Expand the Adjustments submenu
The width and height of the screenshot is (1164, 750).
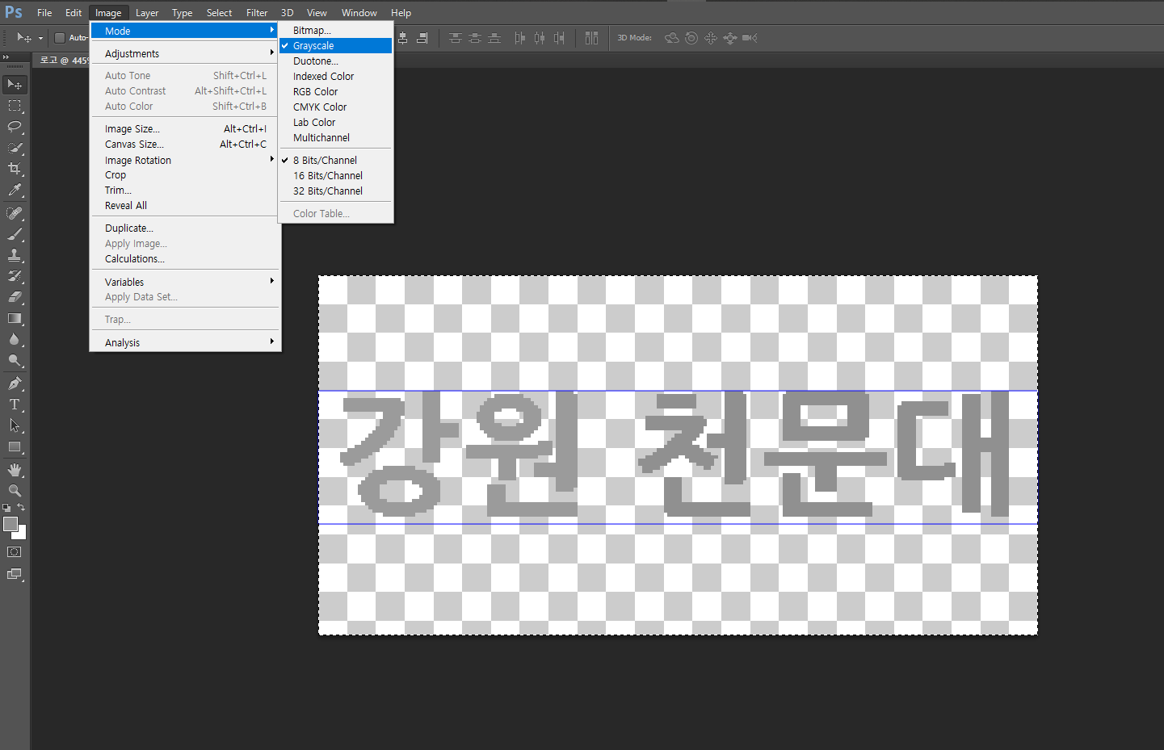184,53
